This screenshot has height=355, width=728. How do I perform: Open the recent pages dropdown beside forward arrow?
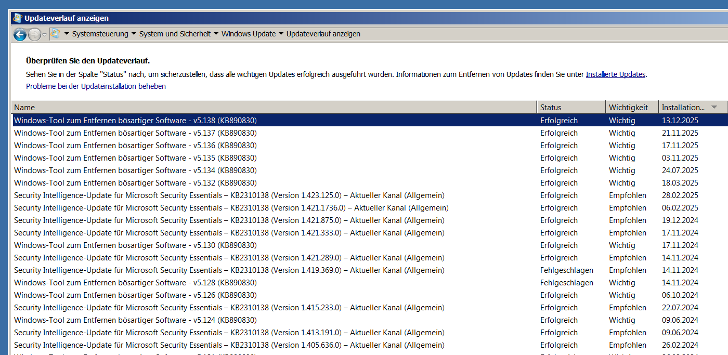(44, 35)
